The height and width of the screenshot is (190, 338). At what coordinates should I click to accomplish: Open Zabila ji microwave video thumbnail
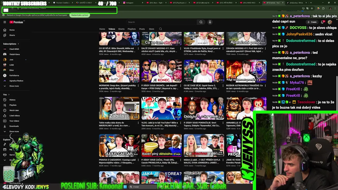119,108
